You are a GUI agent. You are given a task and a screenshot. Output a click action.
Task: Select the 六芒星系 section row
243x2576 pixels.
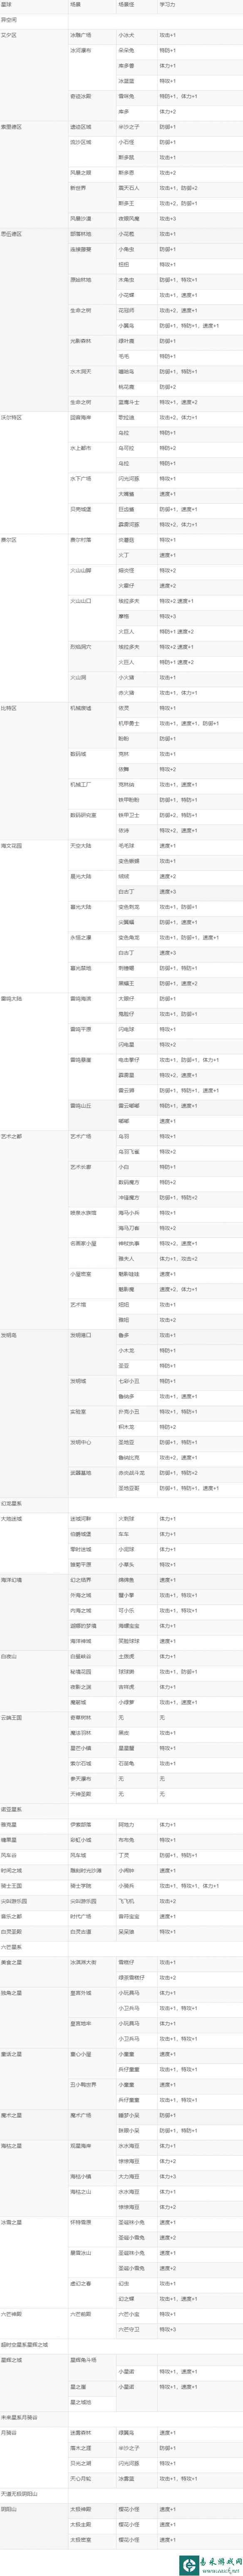point(121,1949)
